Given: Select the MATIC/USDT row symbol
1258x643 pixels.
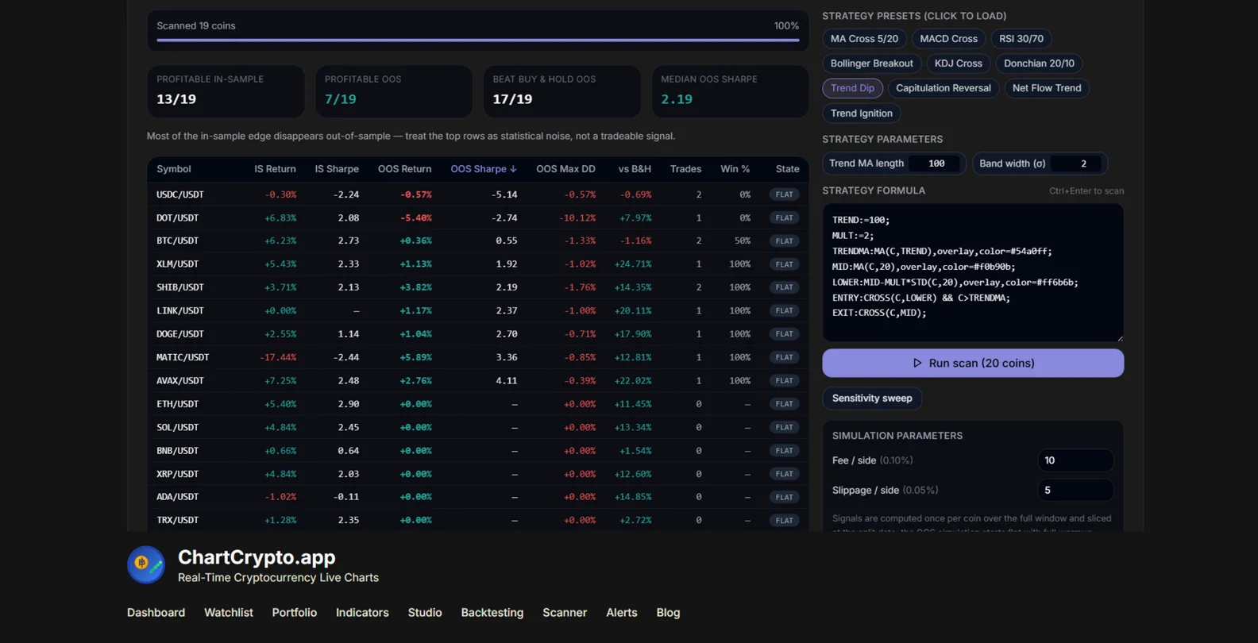Looking at the screenshot, I should pyautogui.click(x=183, y=357).
